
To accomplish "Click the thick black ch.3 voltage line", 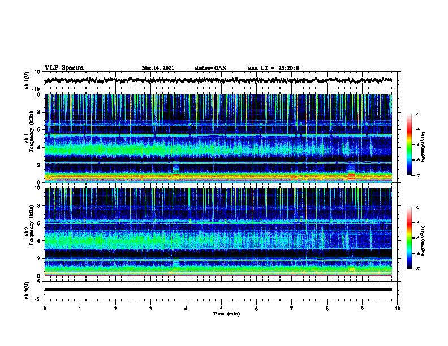I will (218, 289).
